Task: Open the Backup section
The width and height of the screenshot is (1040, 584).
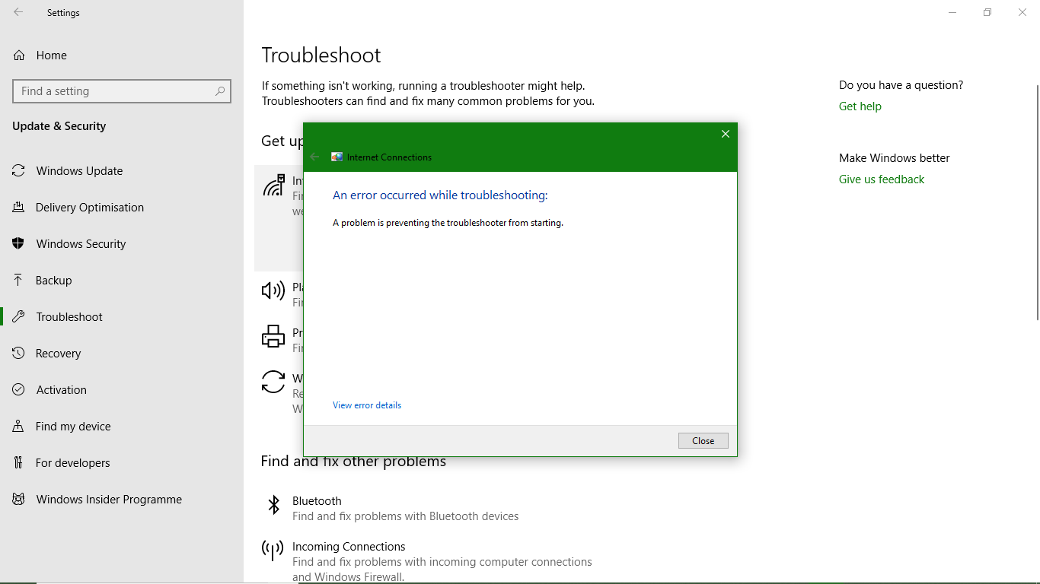Action: coord(122,281)
